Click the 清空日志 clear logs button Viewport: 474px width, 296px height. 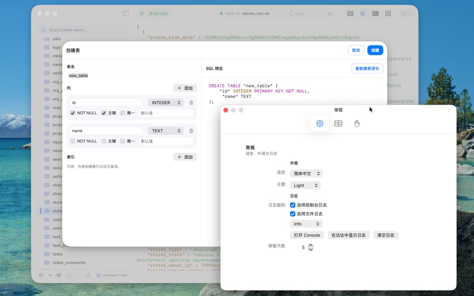click(x=385, y=235)
